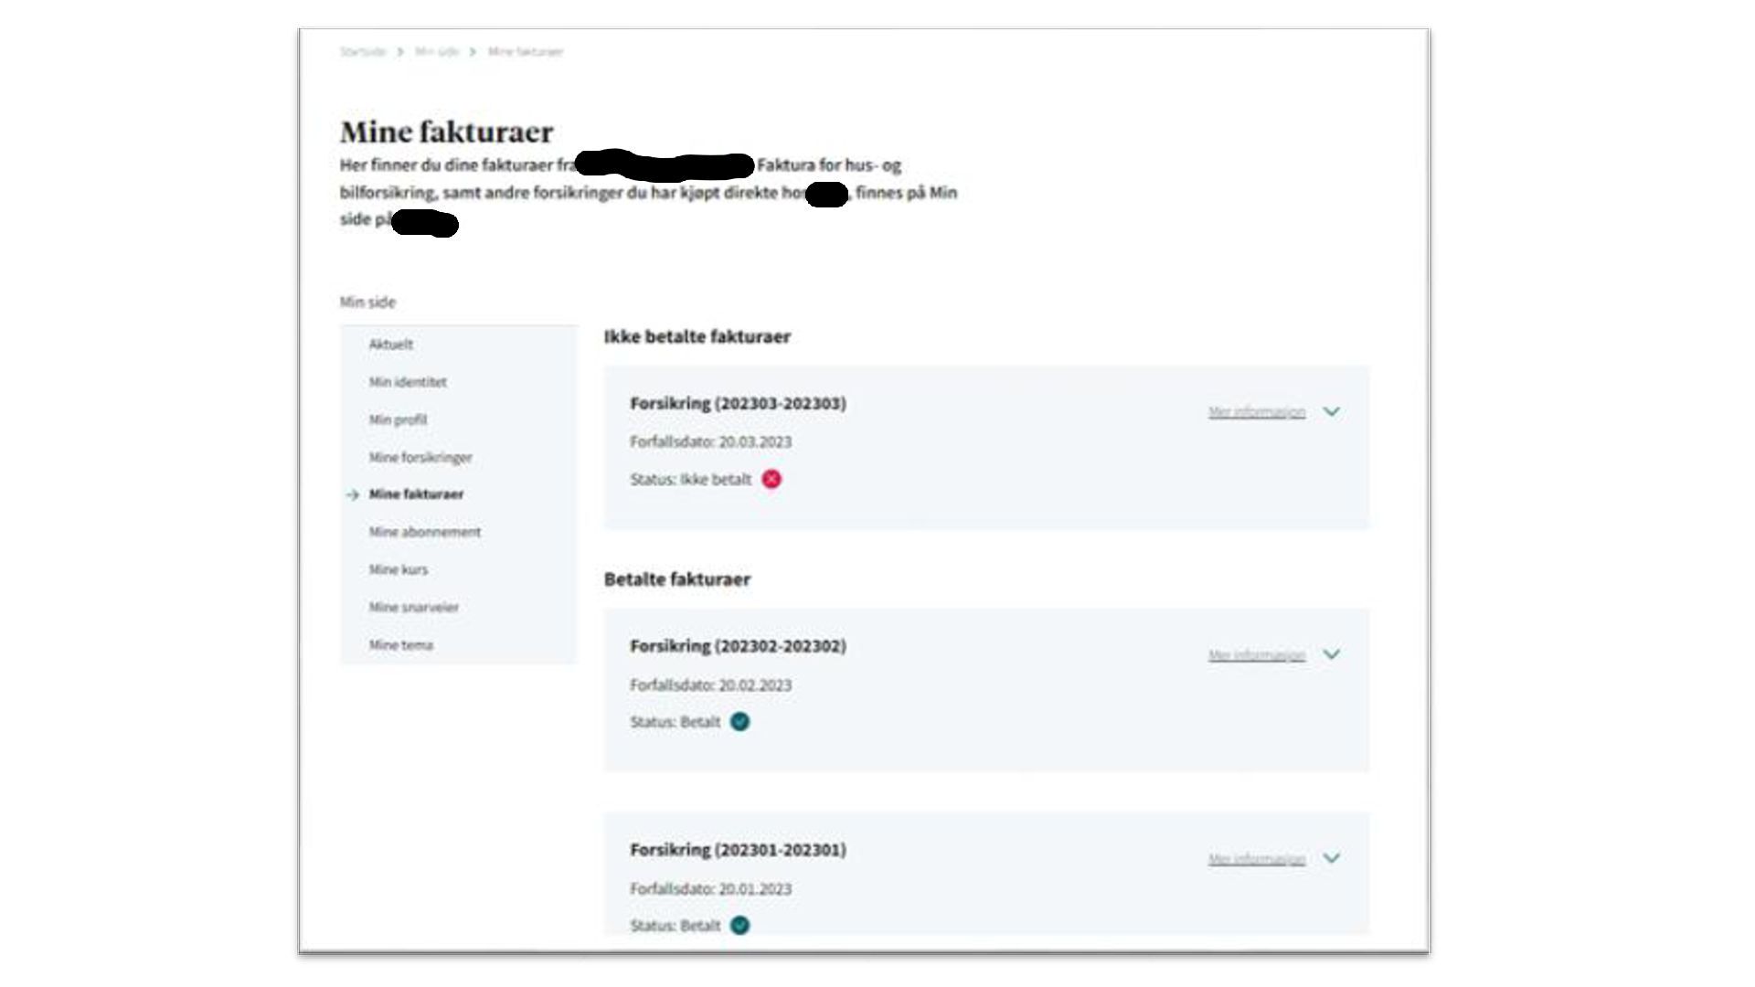Image resolution: width=1755 pixels, height=987 pixels.
Task: Open Min identitet menu item
Action: (x=408, y=382)
